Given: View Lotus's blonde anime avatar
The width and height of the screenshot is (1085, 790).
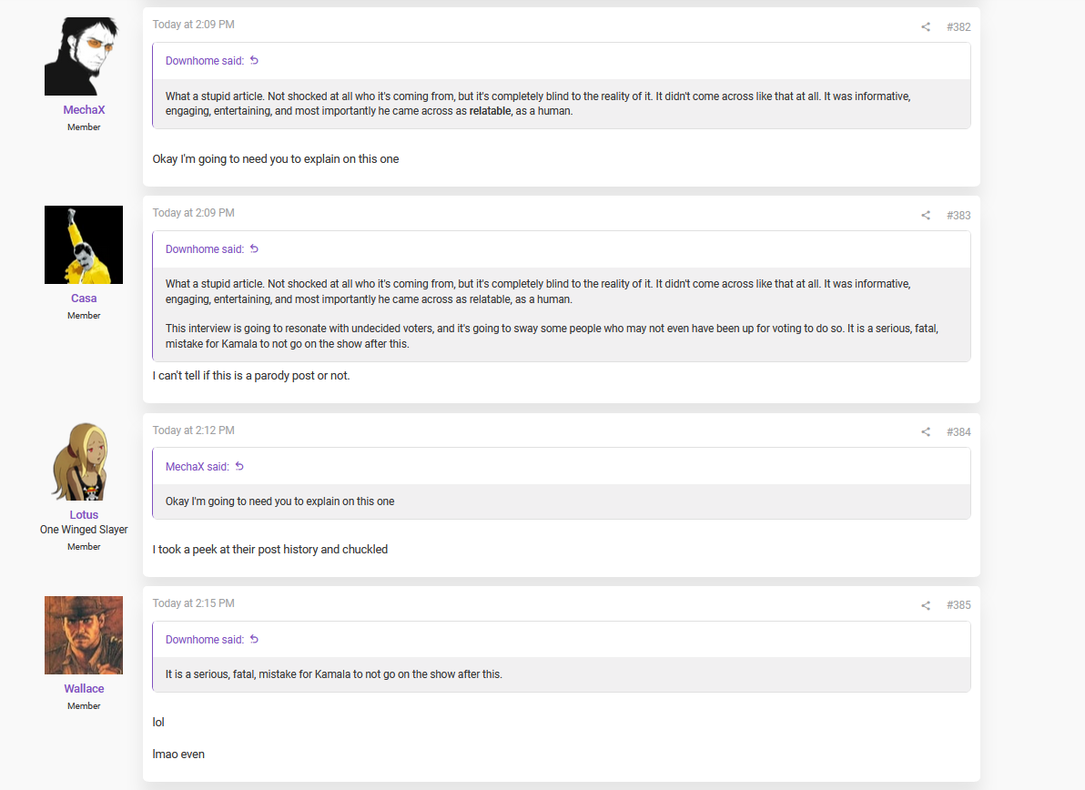Looking at the screenshot, I should [x=84, y=461].
